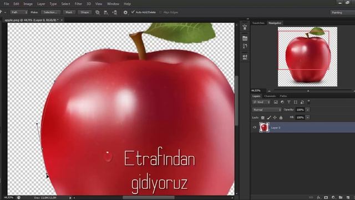
Task: Open the Brush Presets panel icon
Action: 245,27
